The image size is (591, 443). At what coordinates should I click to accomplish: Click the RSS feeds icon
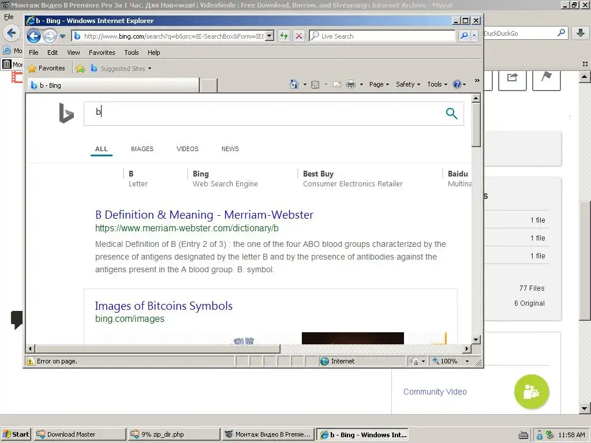click(315, 84)
